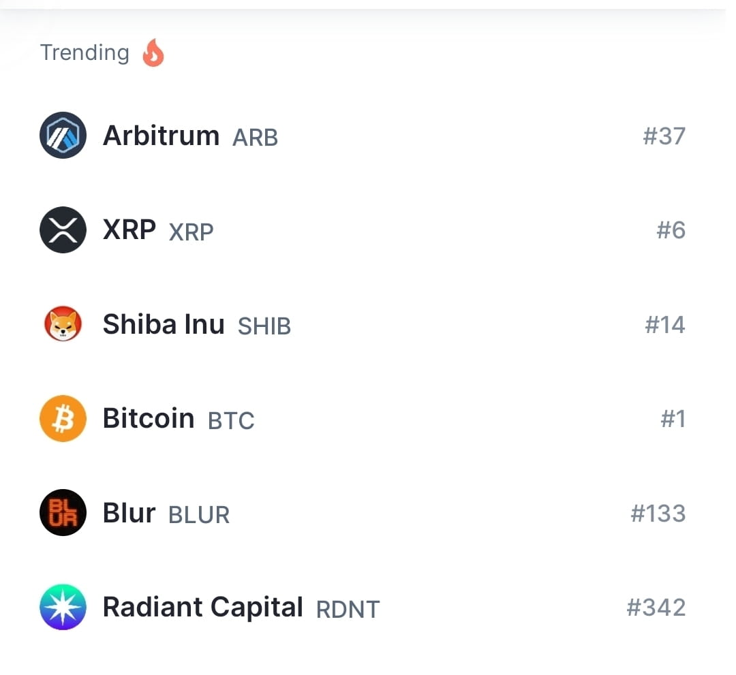Click the SHIB ticker label
Viewport: 736px width, 675px height.
[x=264, y=326]
